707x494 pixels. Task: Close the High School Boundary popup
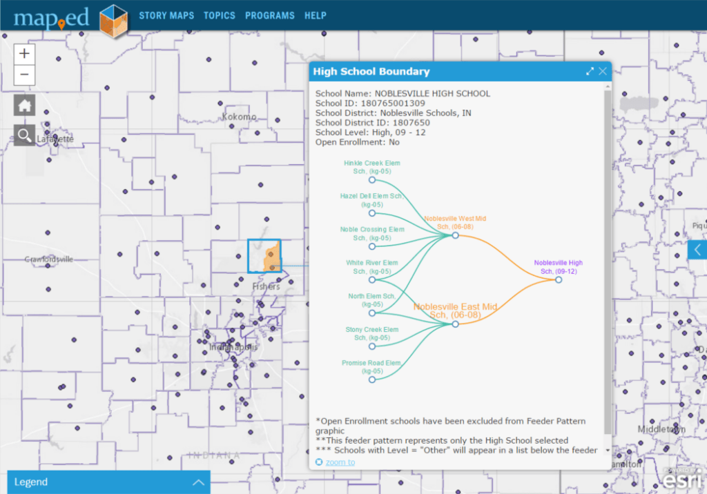click(x=603, y=71)
